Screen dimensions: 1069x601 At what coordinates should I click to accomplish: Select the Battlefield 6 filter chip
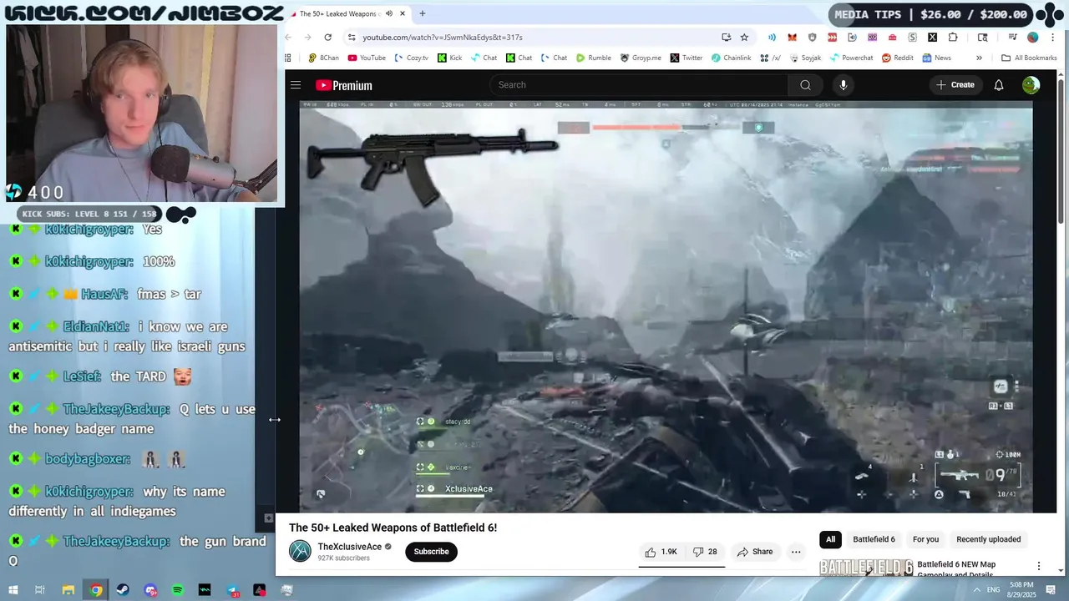[x=874, y=539]
